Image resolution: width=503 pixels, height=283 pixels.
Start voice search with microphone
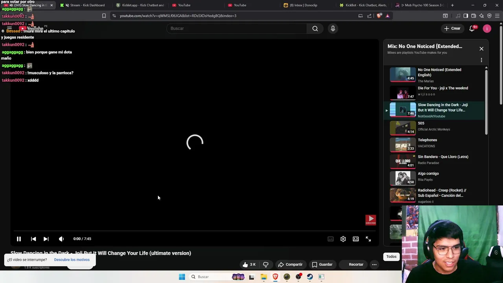(x=333, y=28)
